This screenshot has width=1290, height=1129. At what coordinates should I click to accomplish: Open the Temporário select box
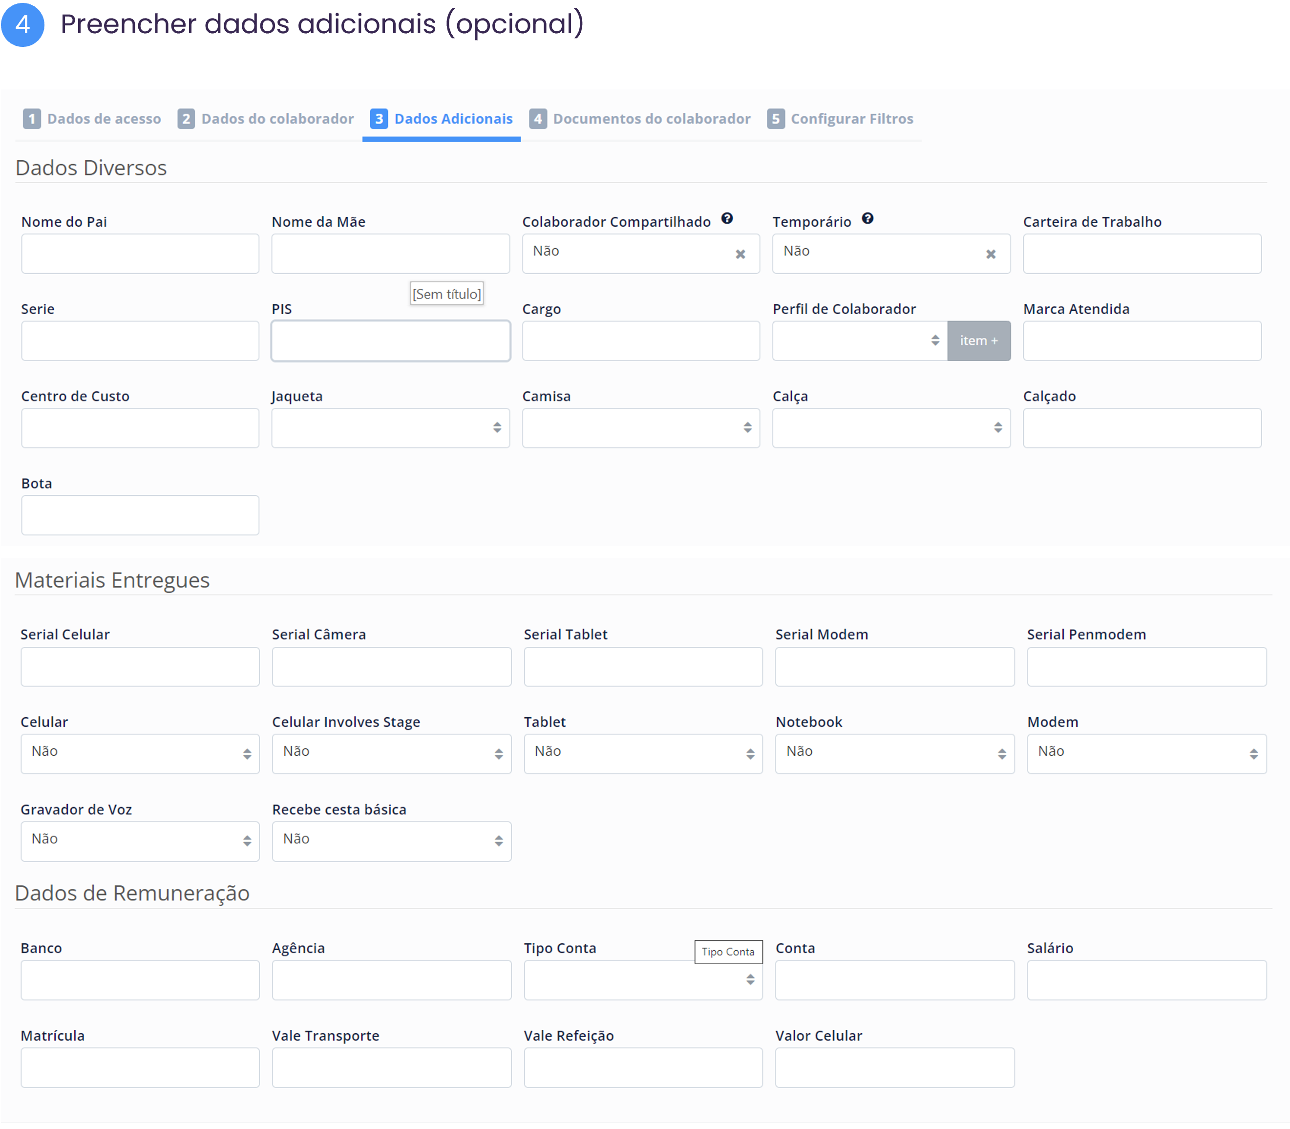tap(891, 253)
